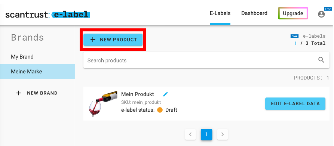Open the E-Labels tab

tap(220, 13)
